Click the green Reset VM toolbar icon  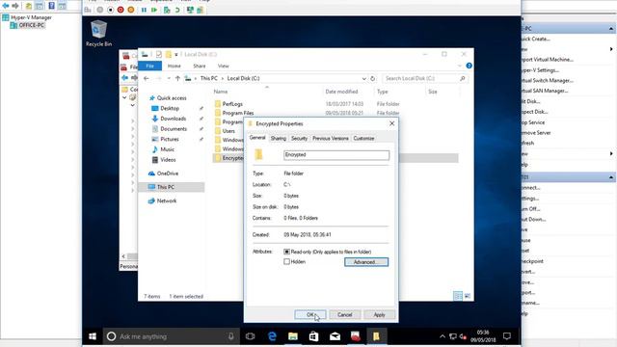coord(154,10)
